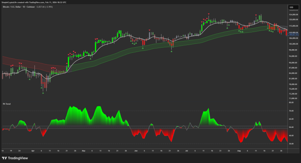Click the red shaded band at chart's left
The height and width of the screenshot is (163, 301).
click(24, 63)
